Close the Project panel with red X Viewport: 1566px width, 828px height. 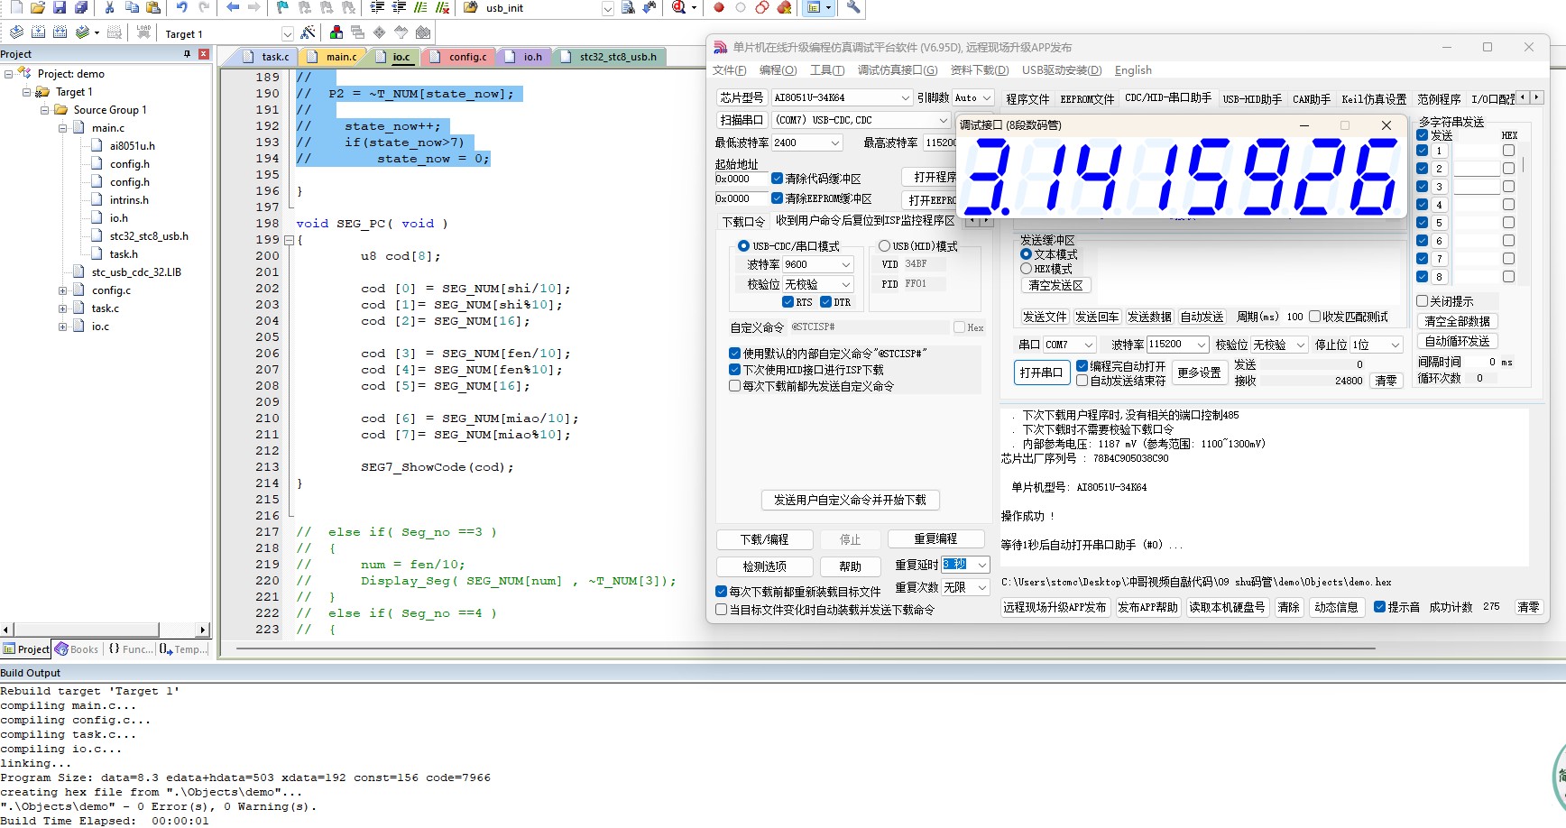point(204,54)
